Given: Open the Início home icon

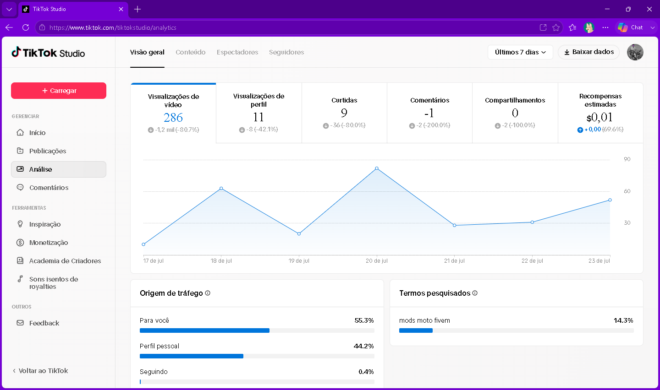Looking at the screenshot, I should pyautogui.click(x=20, y=133).
